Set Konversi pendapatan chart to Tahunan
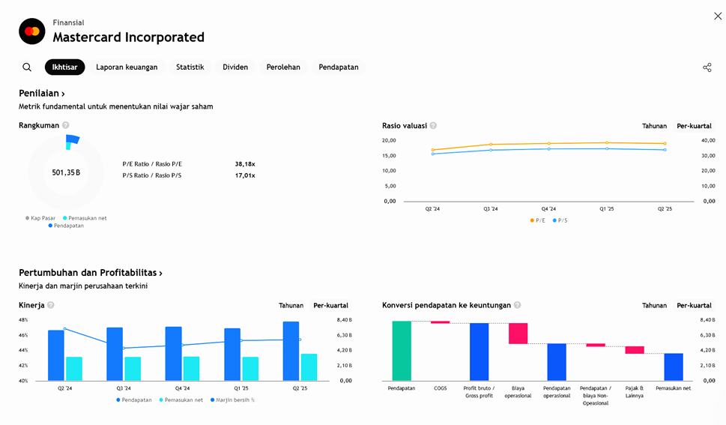Viewport: 726px width, 425px height. pyautogui.click(x=654, y=306)
